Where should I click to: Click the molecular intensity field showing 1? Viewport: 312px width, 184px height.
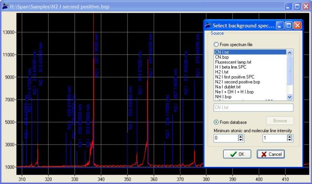coord(275,138)
